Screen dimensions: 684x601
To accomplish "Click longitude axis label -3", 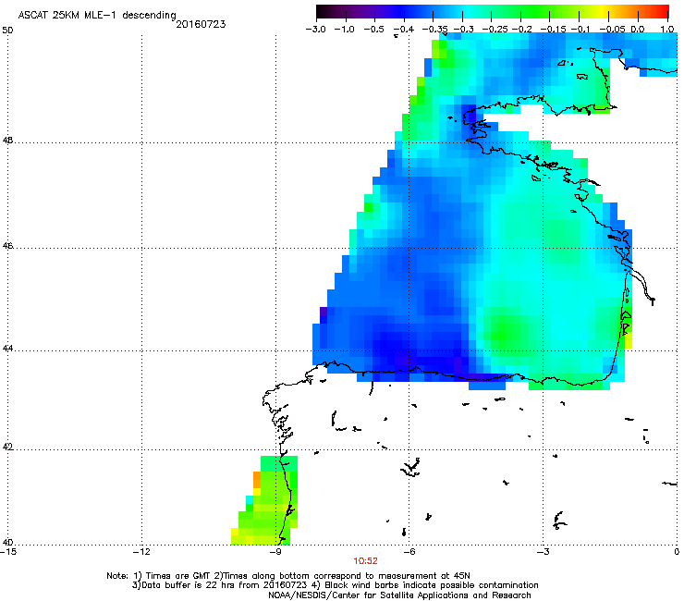I will coord(543,552).
